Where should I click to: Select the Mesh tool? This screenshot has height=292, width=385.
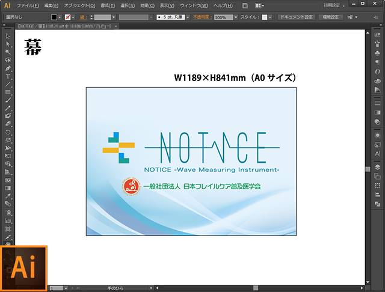(8, 180)
